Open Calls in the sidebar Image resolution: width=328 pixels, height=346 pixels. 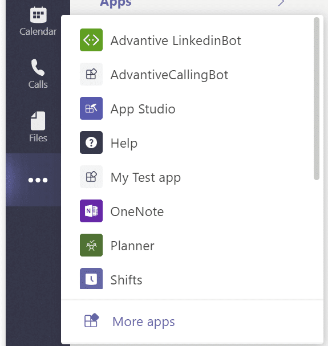pos(38,74)
